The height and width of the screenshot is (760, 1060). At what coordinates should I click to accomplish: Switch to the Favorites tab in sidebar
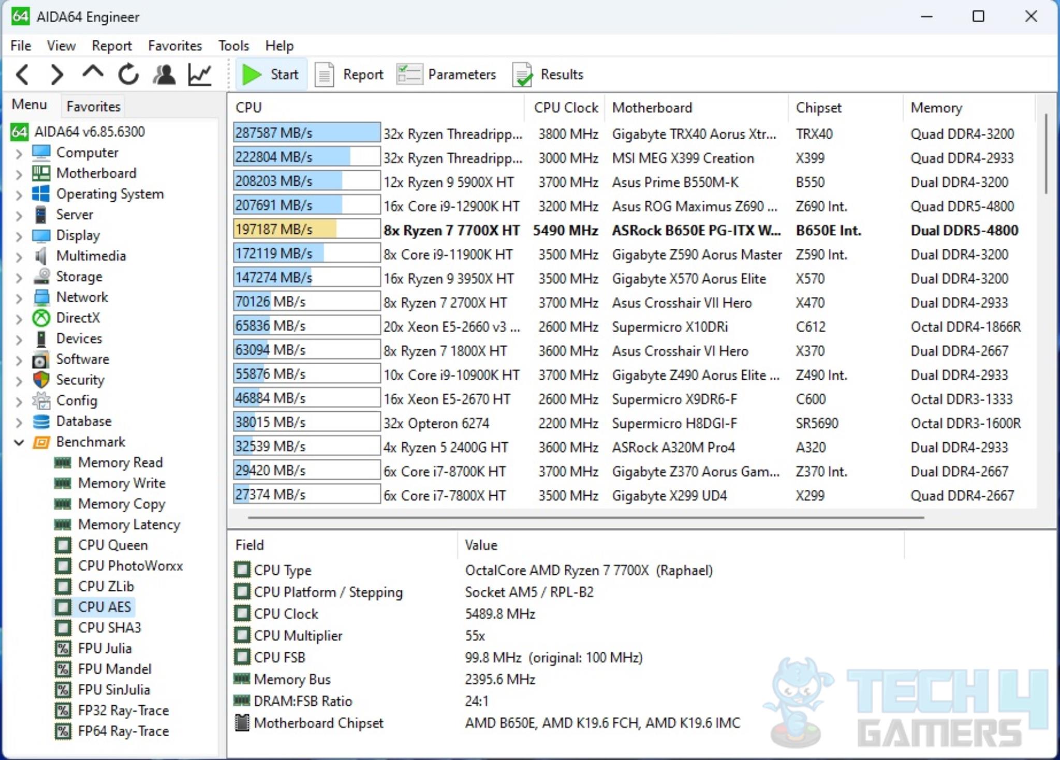(x=93, y=106)
